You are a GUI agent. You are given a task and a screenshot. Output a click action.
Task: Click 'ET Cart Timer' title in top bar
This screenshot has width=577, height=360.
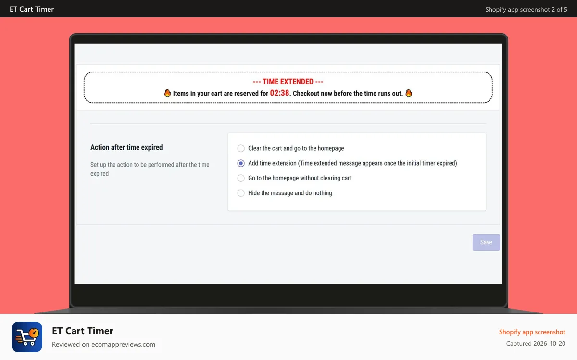point(32,9)
